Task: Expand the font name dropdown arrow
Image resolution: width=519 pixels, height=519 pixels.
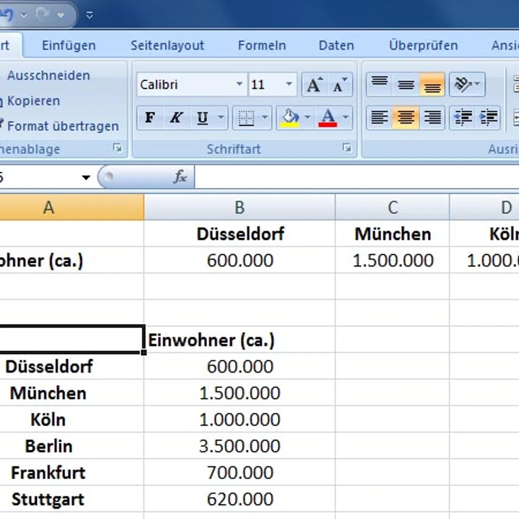Action: point(240,84)
